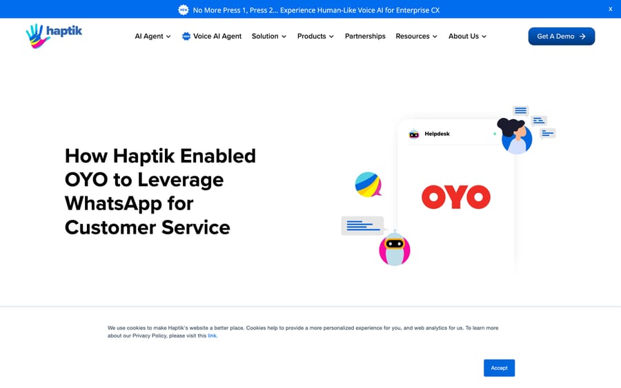This screenshot has height=388, width=621.
Task: Expand the About Us dropdown
Action: click(467, 36)
